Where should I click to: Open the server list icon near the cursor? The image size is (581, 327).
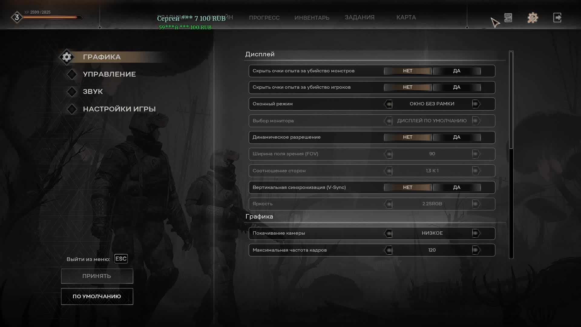click(508, 18)
